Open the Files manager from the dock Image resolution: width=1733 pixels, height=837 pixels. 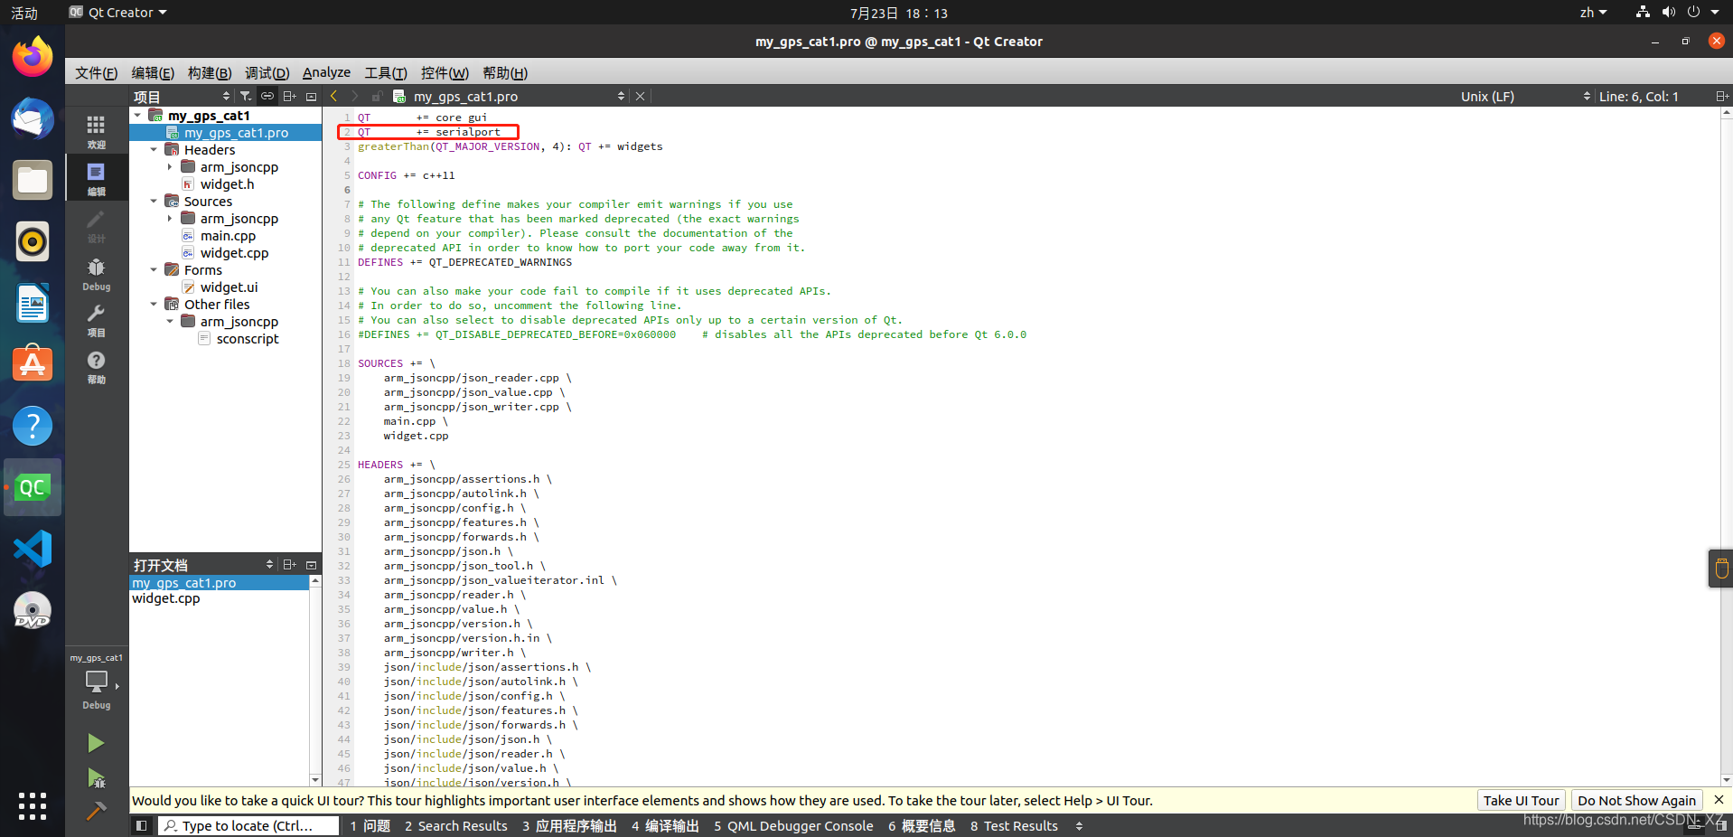tap(33, 180)
